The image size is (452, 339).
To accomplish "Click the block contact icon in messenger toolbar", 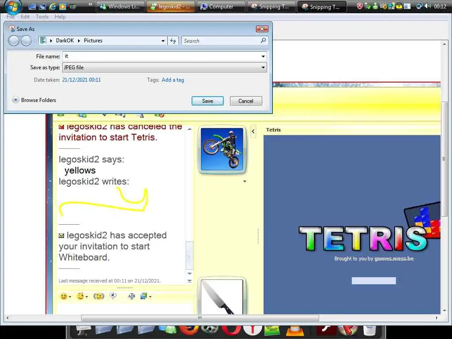I will point(159,115).
